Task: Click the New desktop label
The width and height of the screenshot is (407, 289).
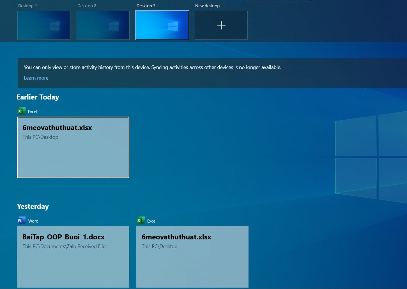Action: click(207, 6)
